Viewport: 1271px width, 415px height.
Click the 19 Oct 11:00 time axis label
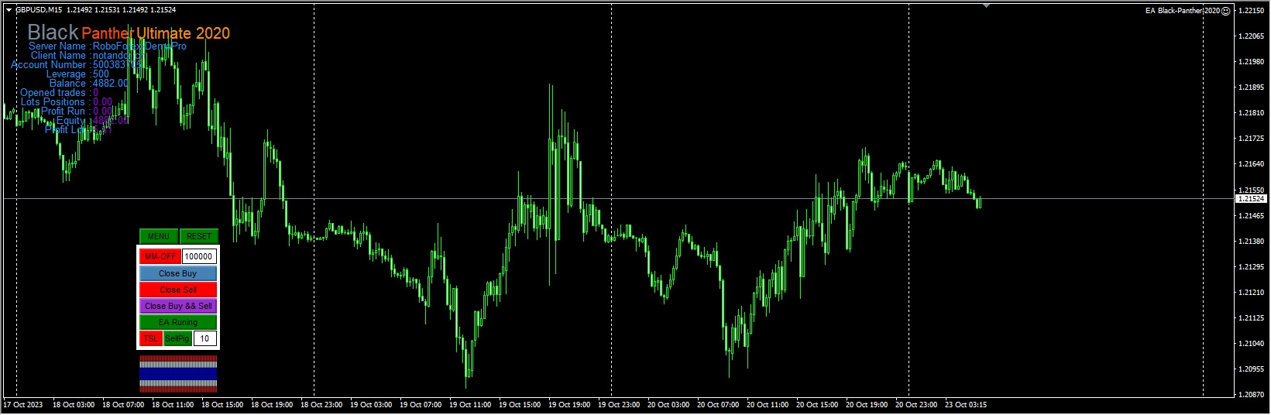click(x=470, y=405)
